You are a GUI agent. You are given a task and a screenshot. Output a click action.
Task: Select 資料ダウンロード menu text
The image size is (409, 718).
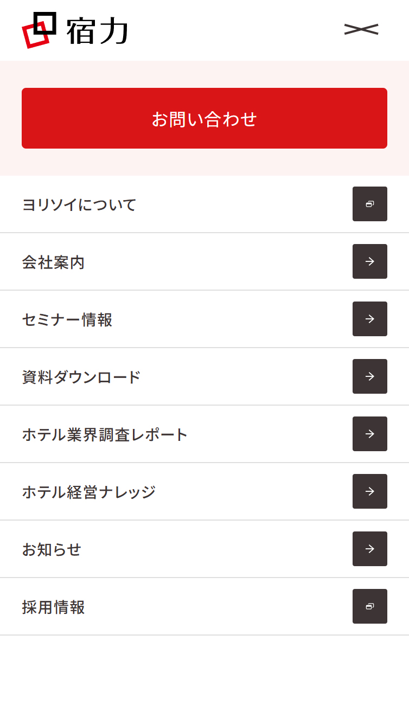(81, 377)
